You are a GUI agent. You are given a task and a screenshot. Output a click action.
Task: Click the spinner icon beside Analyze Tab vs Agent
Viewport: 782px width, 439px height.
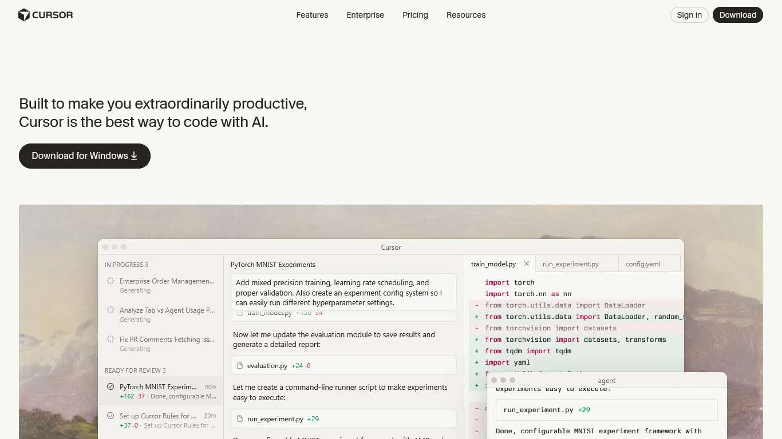tap(110, 310)
